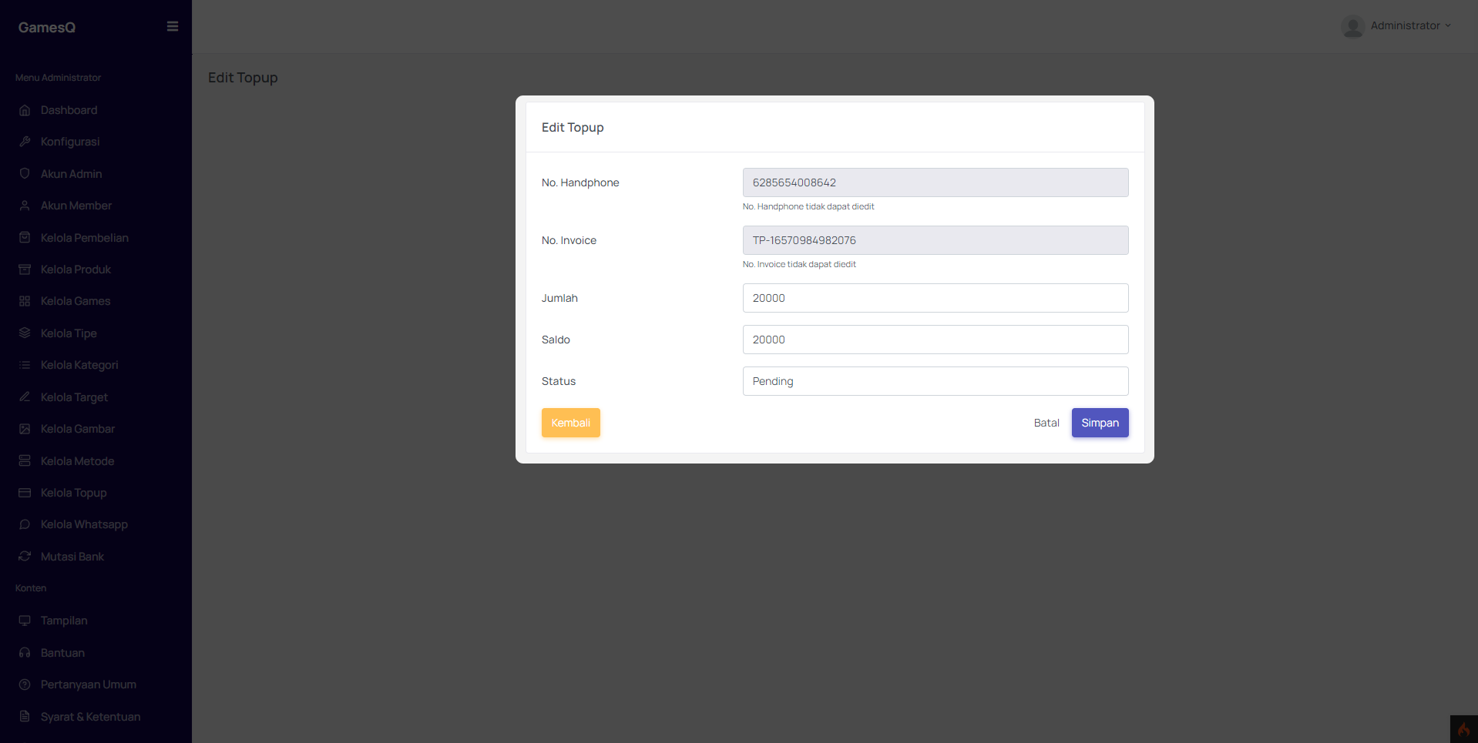The height and width of the screenshot is (743, 1478).
Task: Click the disabled No. Handphone field
Action: [x=936, y=182]
